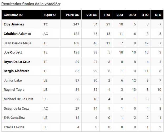Image resolution: width=165 pixels, height=134 pixels.
Task: Click Joe Corbett in the table
Action: pos(13,52)
